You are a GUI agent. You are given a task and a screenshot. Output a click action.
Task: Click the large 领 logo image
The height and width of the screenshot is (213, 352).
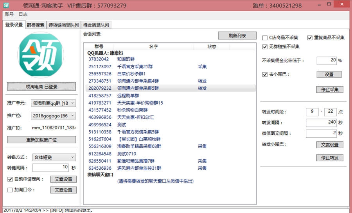click(41, 55)
